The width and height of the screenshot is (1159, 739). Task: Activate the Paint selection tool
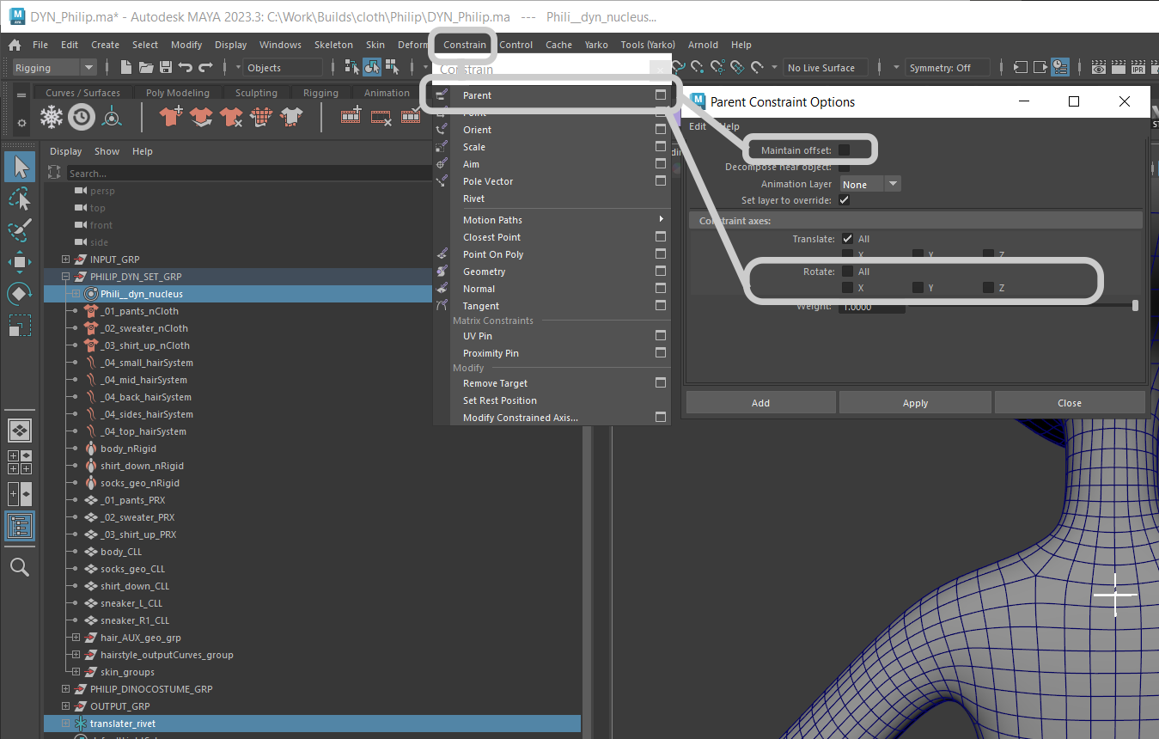20,230
